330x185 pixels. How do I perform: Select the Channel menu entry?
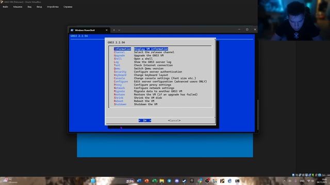[119, 52]
